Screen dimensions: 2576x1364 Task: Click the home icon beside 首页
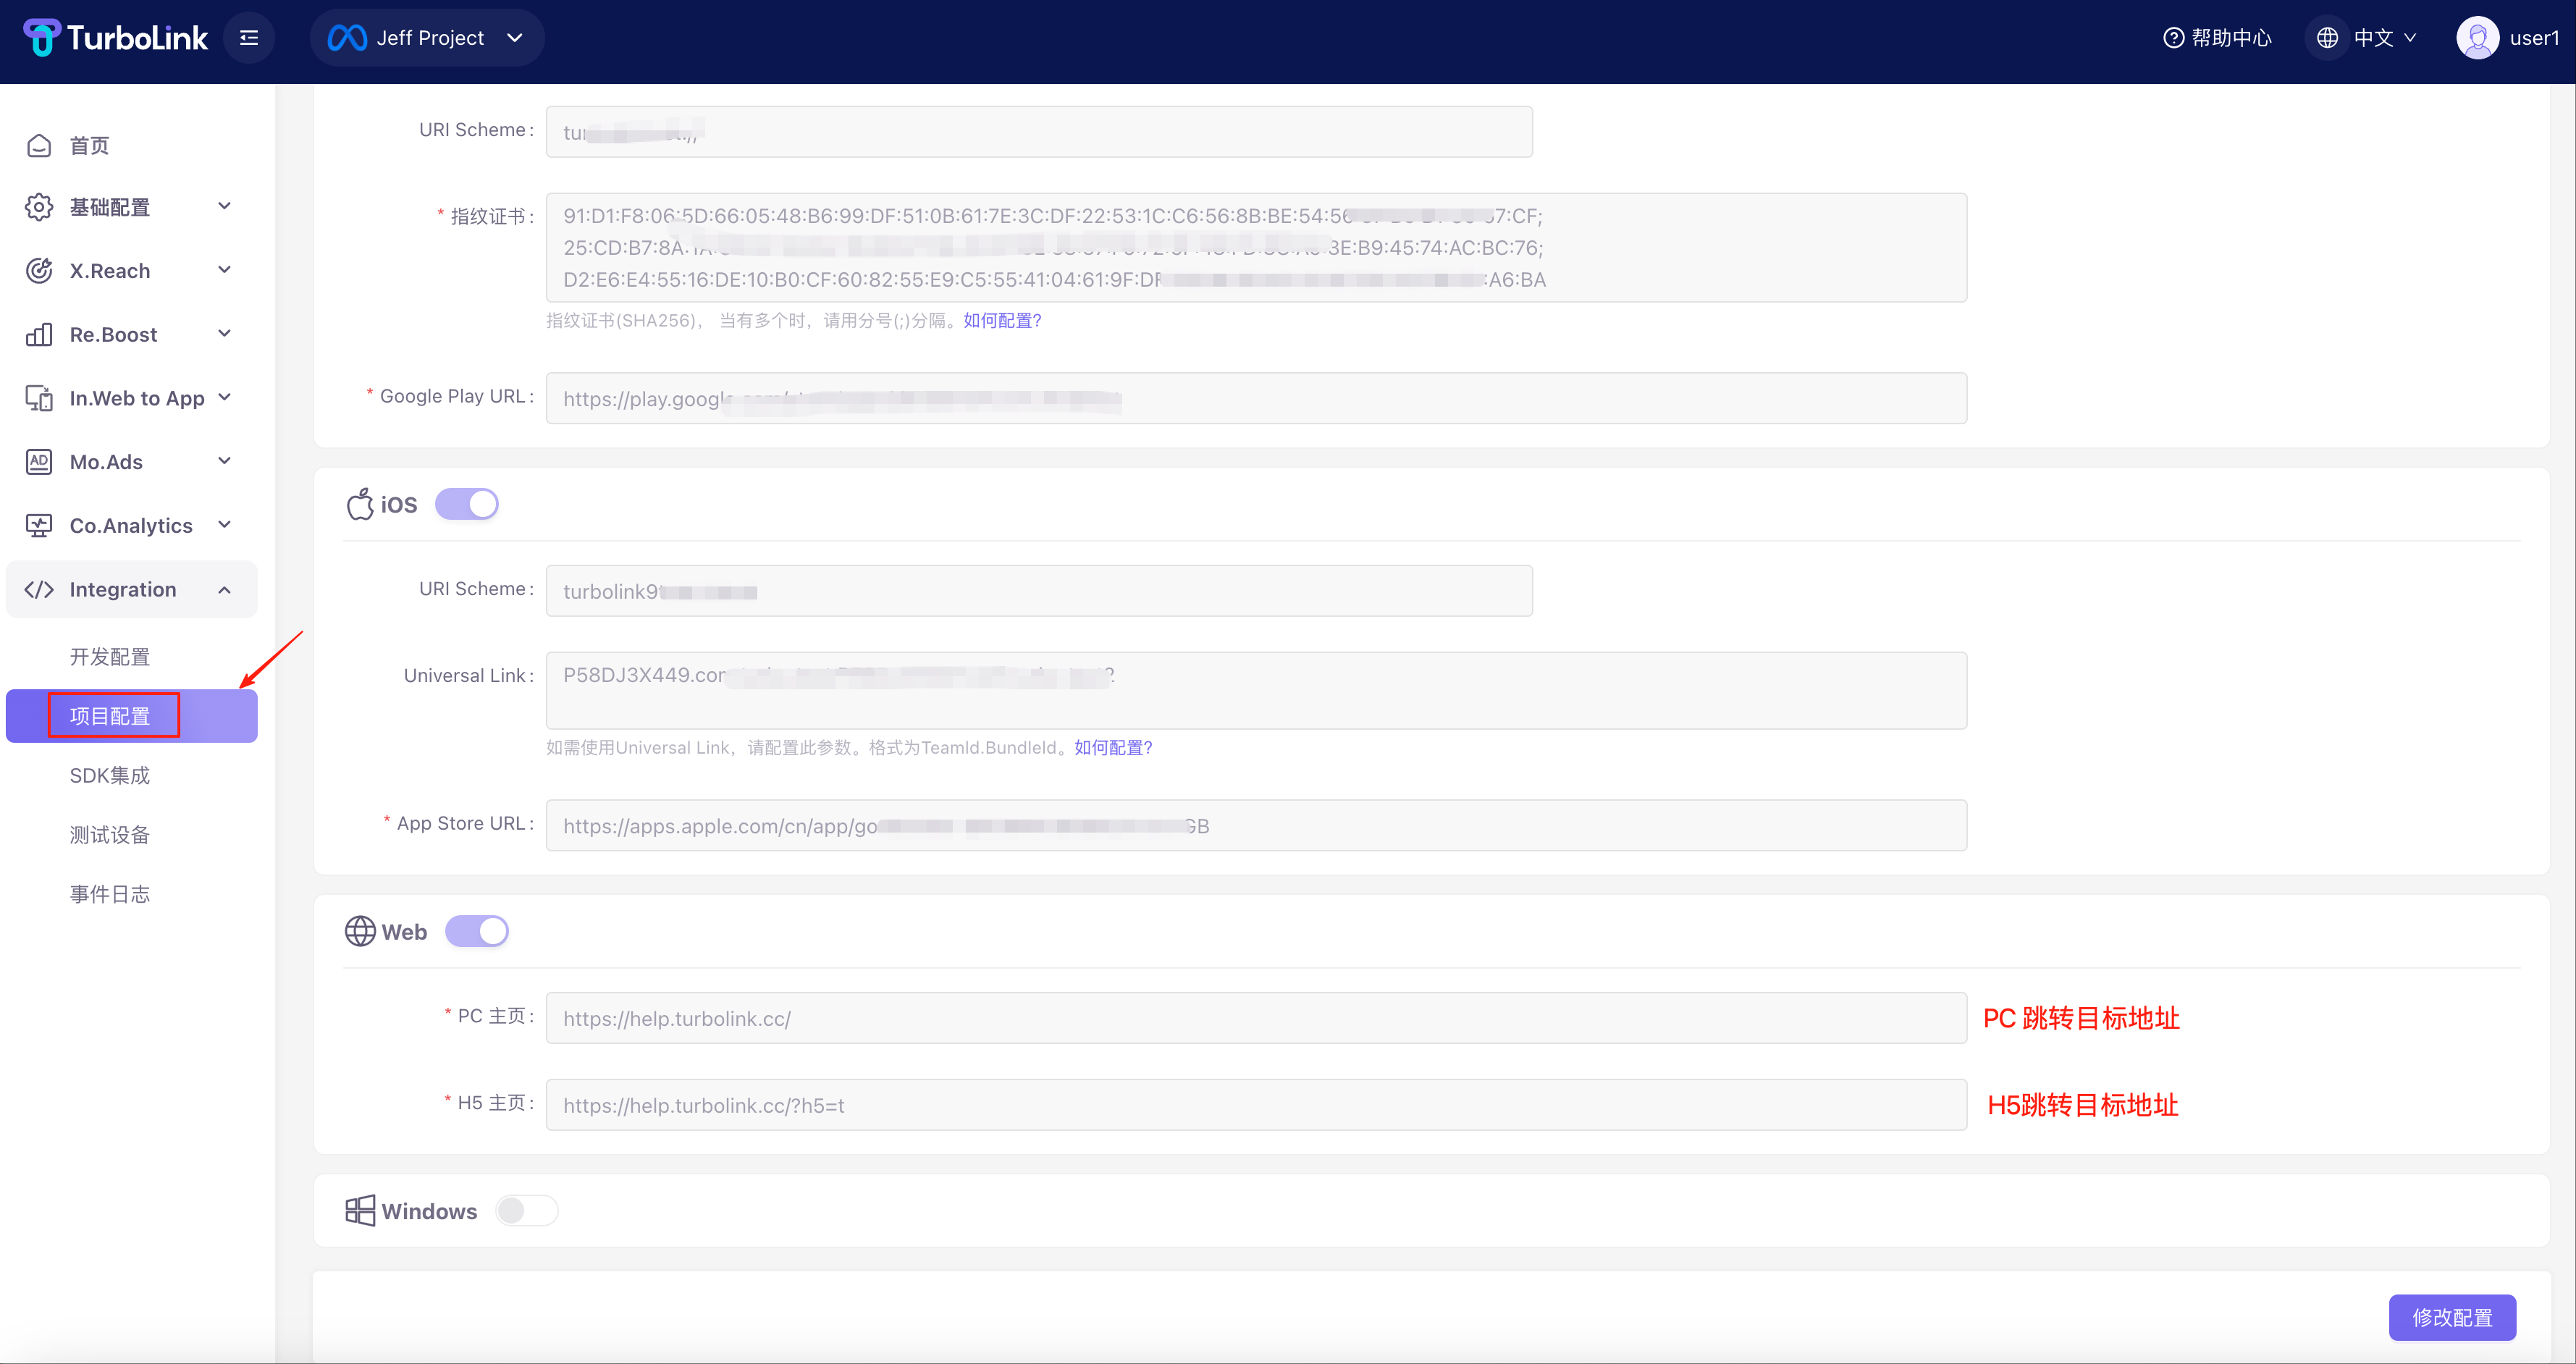coord(39,146)
